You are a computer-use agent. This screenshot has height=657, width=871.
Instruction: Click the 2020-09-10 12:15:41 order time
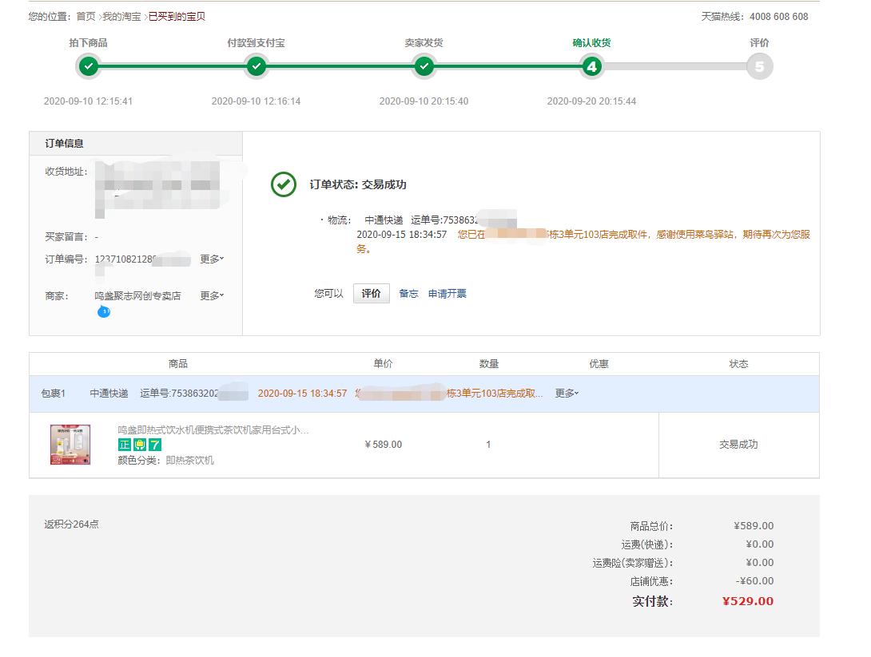click(x=89, y=101)
